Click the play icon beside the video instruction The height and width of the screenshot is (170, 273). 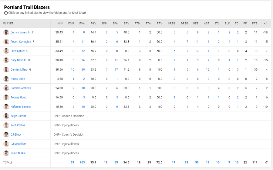6,13
